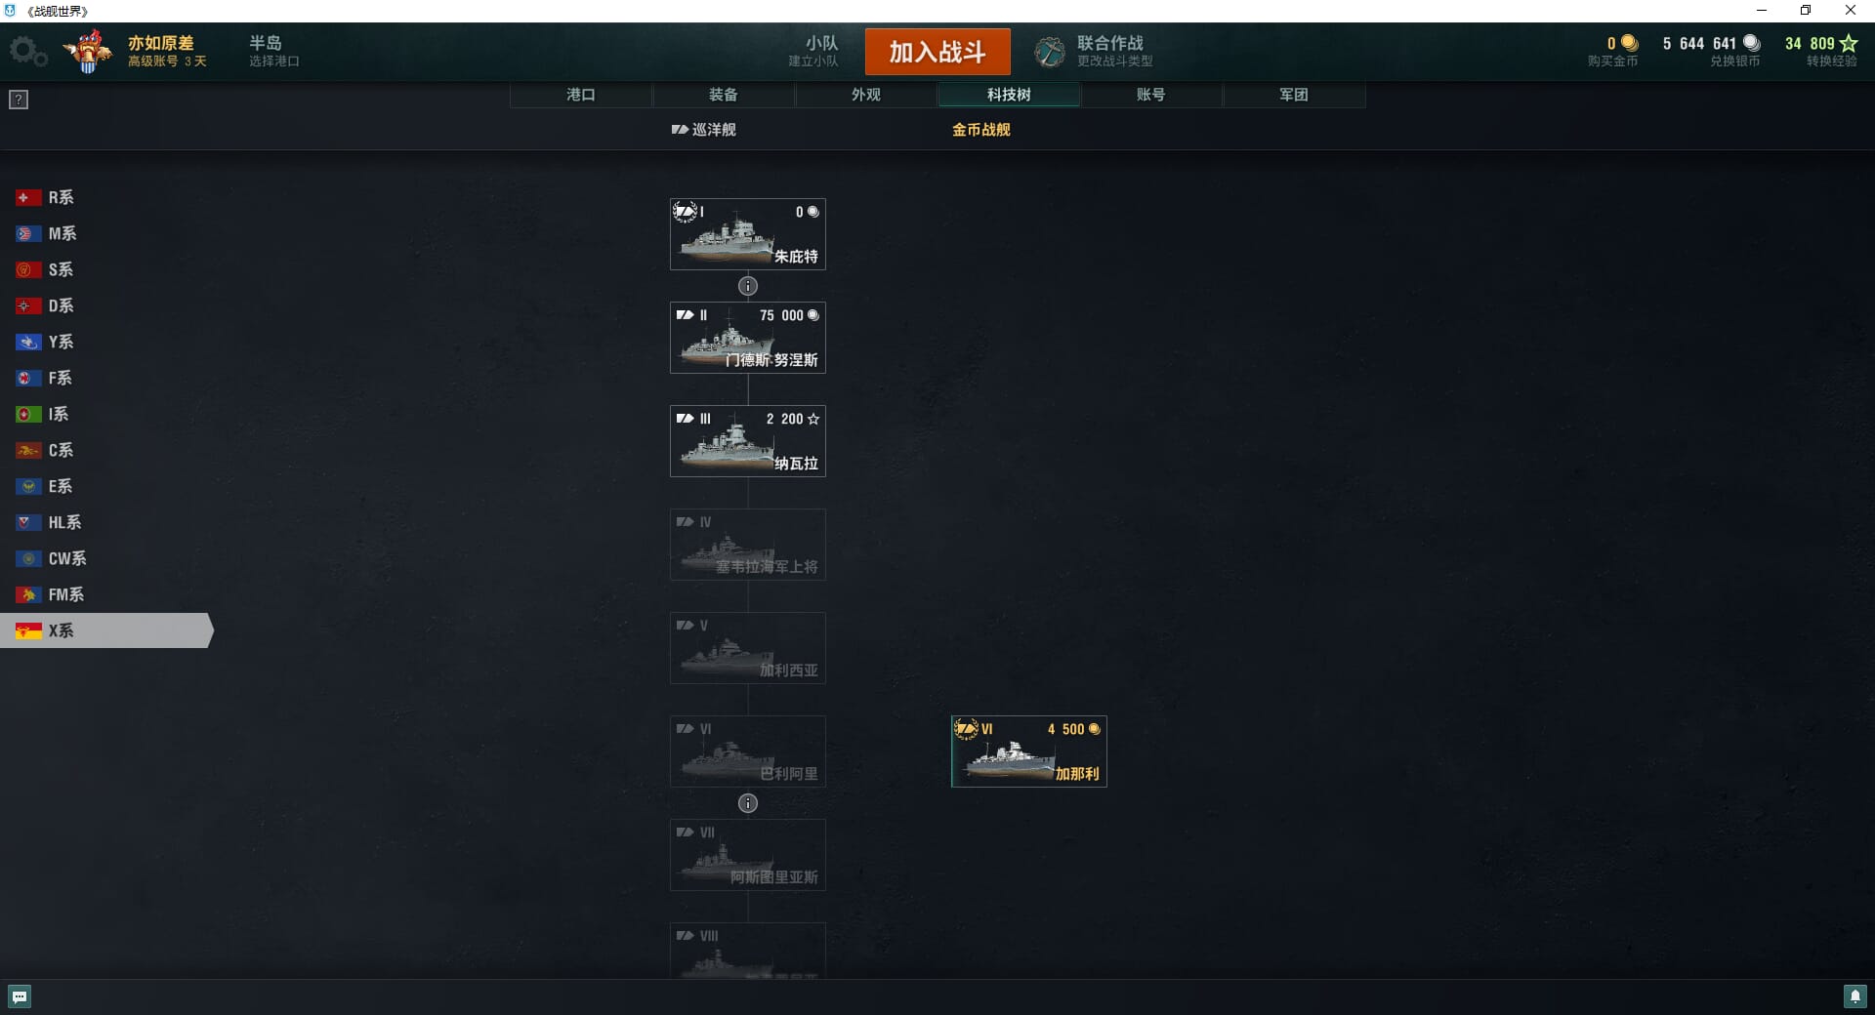Open the 军团 tab
The height and width of the screenshot is (1015, 1875).
[1294, 95]
